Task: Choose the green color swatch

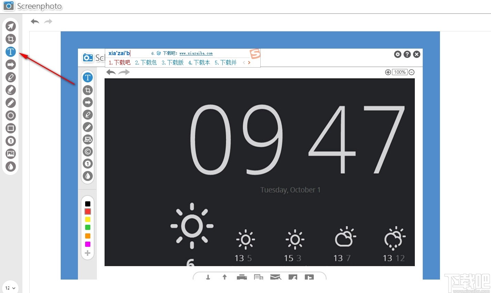Action: (88, 228)
